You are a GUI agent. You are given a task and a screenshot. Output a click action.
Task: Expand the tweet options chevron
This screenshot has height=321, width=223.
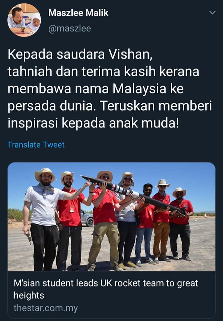pyautogui.click(x=212, y=13)
